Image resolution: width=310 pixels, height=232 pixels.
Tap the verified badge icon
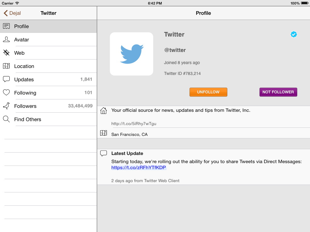[294, 34]
